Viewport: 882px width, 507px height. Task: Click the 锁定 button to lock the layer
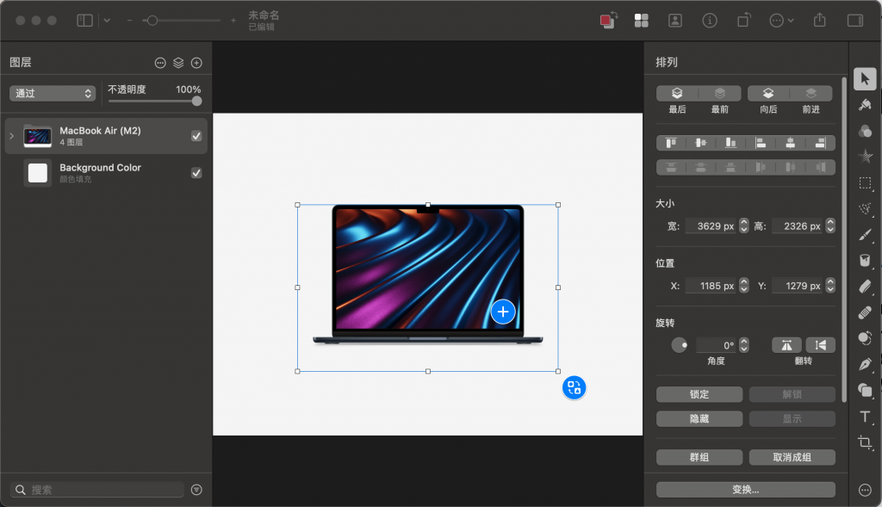point(699,393)
